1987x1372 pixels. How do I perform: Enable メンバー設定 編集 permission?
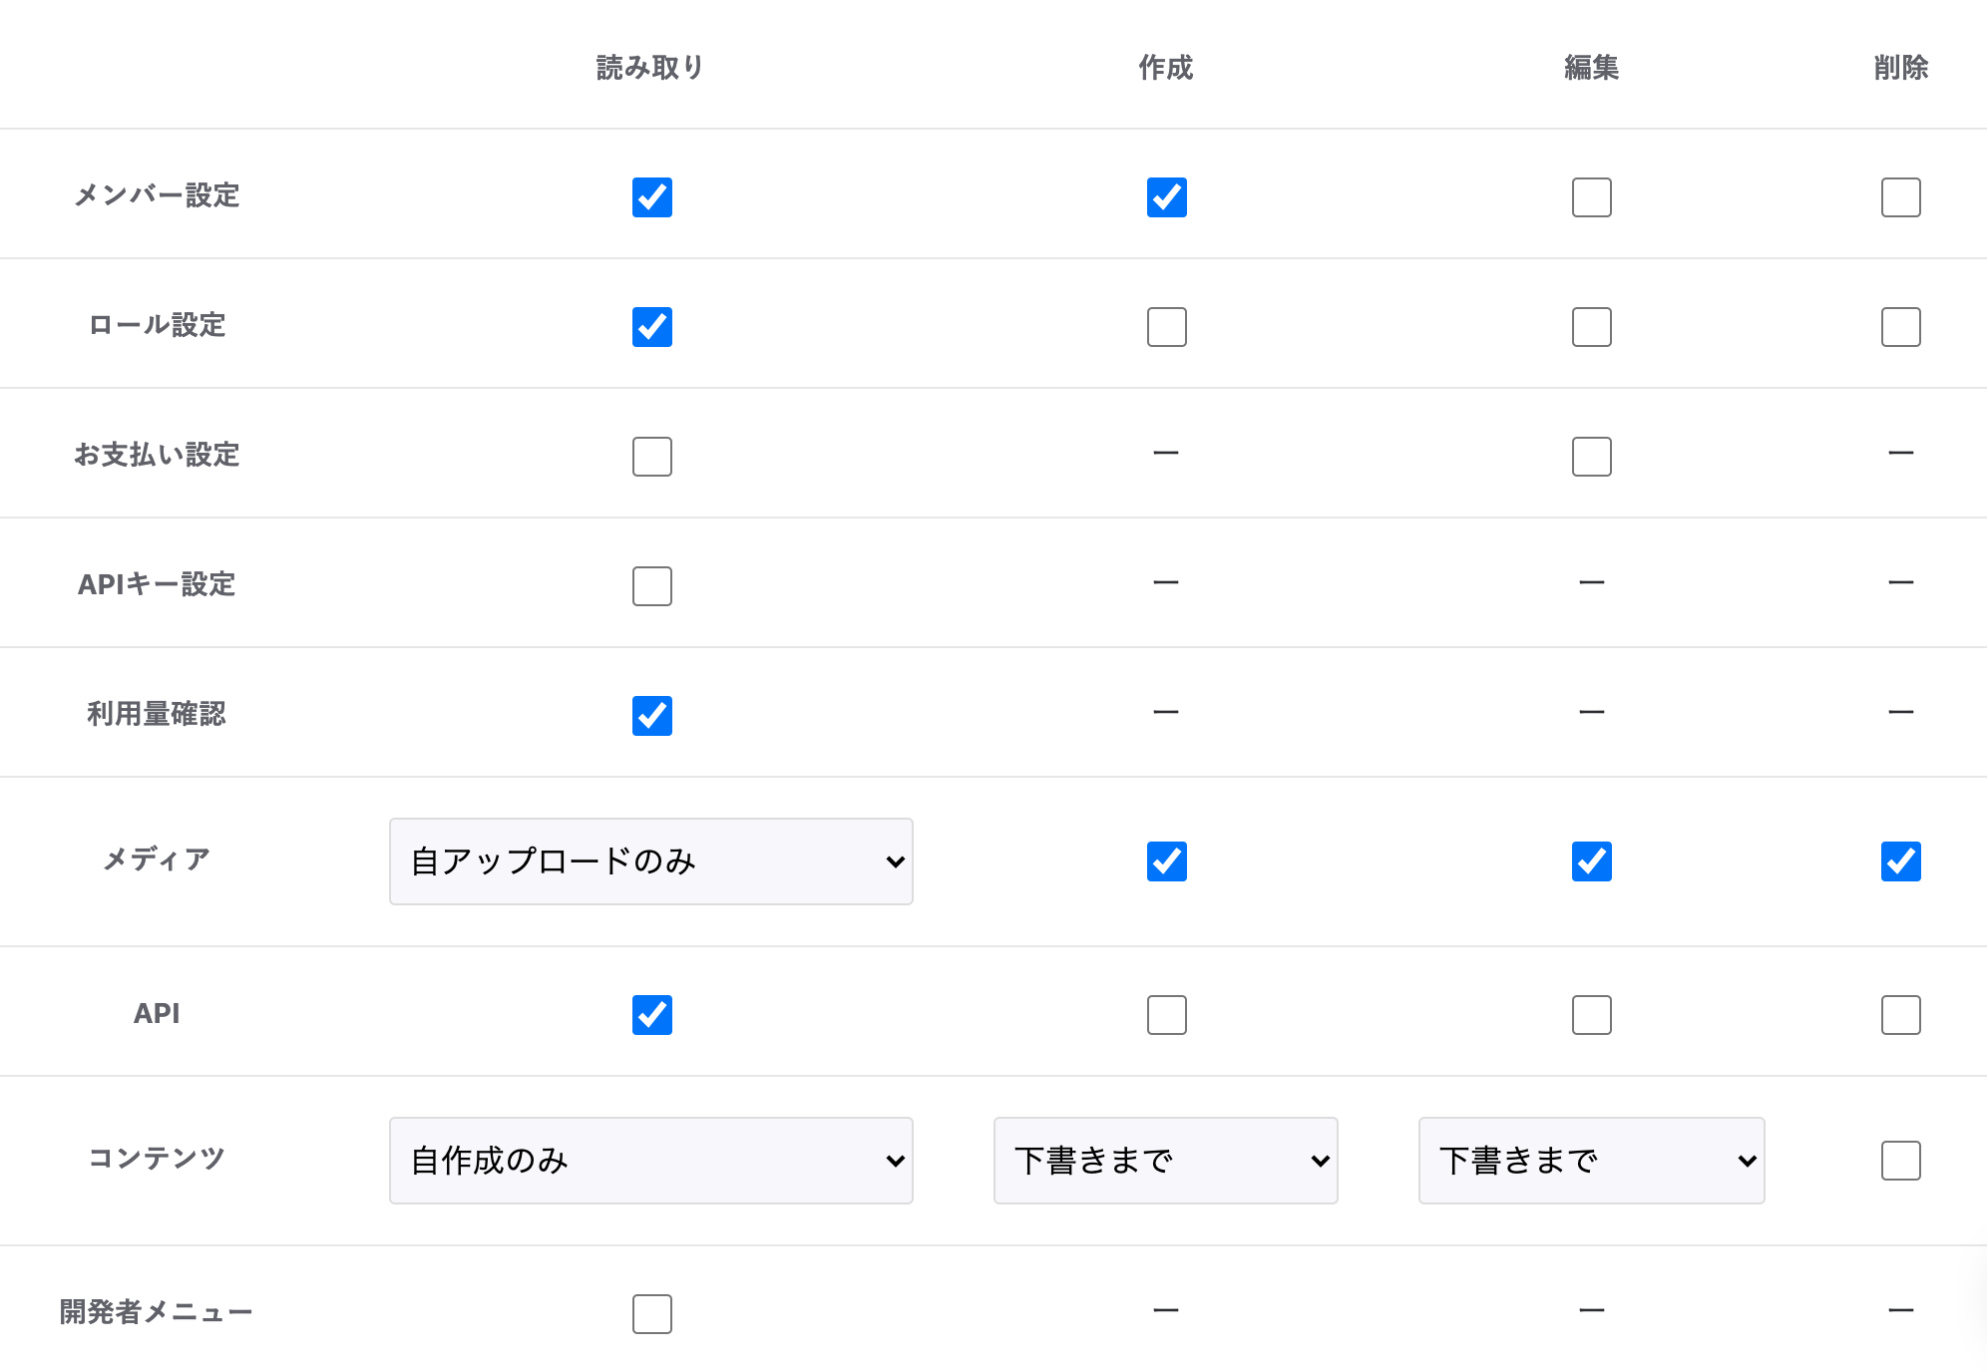[x=1591, y=197]
